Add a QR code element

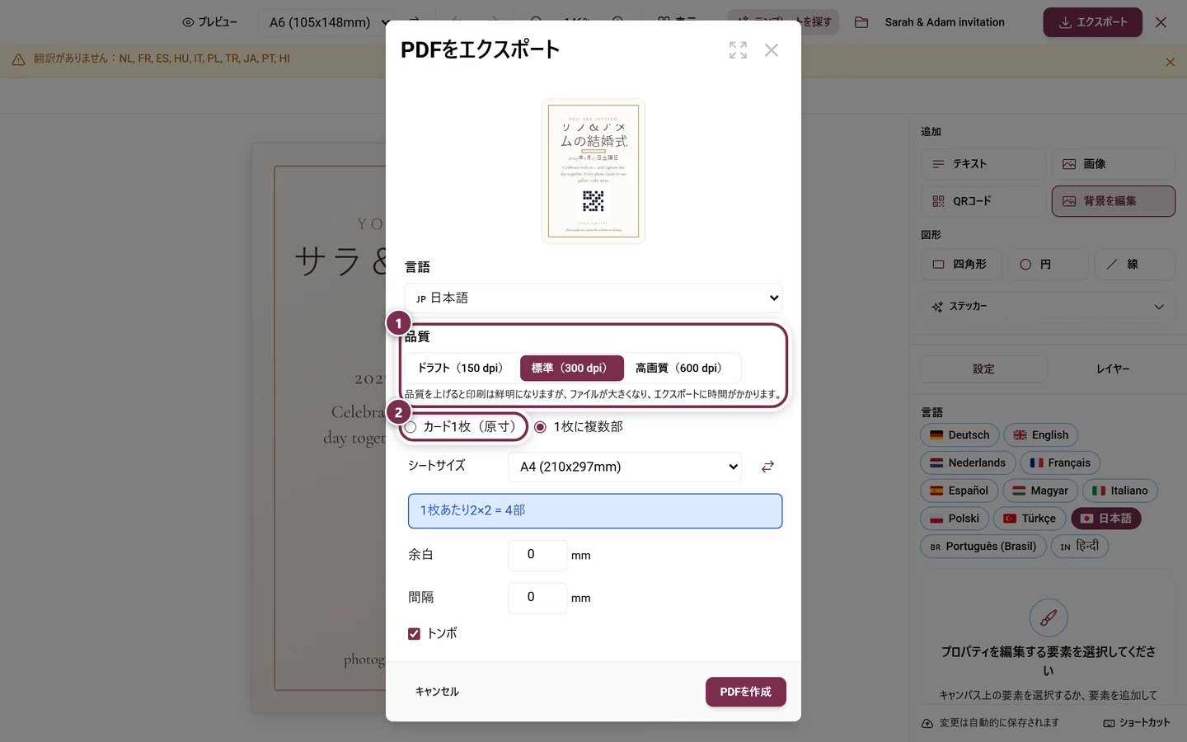point(983,201)
